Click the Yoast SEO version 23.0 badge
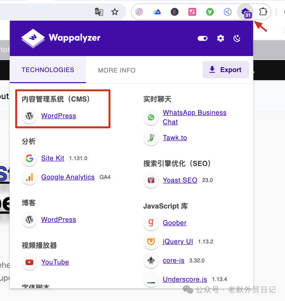Image resolution: width=285 pixels, height=301 pixels. coord(207,180)
